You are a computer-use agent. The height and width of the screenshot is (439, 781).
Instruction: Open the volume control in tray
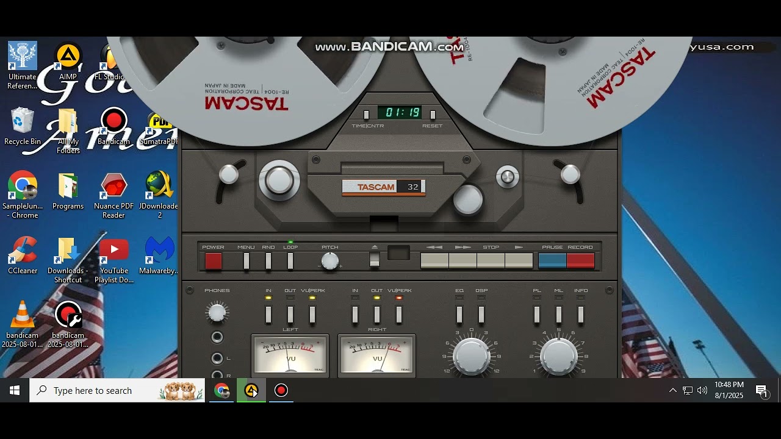(x=702, y=390)
